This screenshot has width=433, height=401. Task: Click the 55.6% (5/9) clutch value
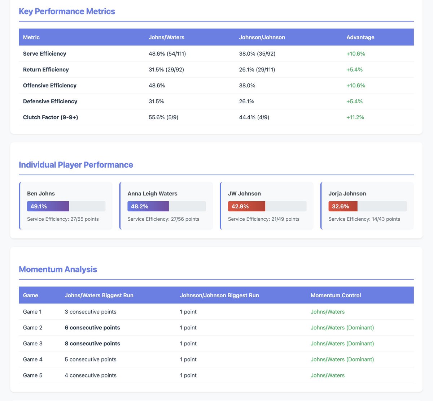point(163,117)
